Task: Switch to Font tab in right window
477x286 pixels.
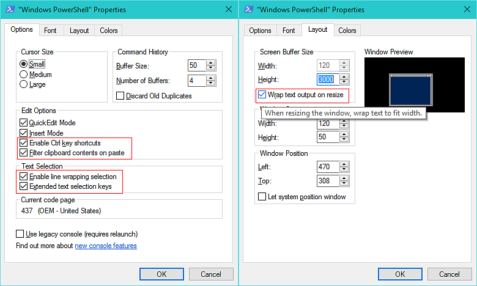Action: coord(289,31)
